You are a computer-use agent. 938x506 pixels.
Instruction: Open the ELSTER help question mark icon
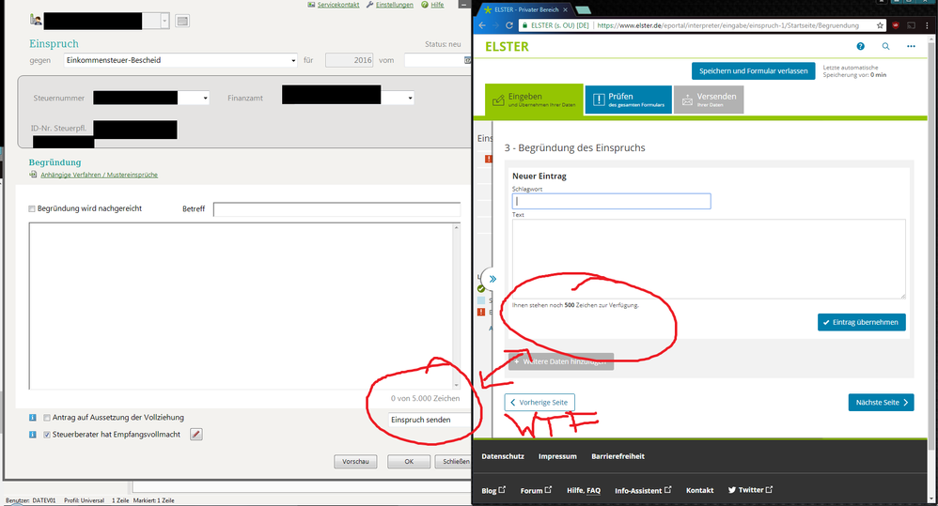(860, 47)
